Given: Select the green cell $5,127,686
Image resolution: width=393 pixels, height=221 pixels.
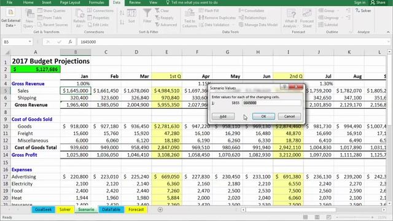Looking at the screenshot, I should (36, 69).
